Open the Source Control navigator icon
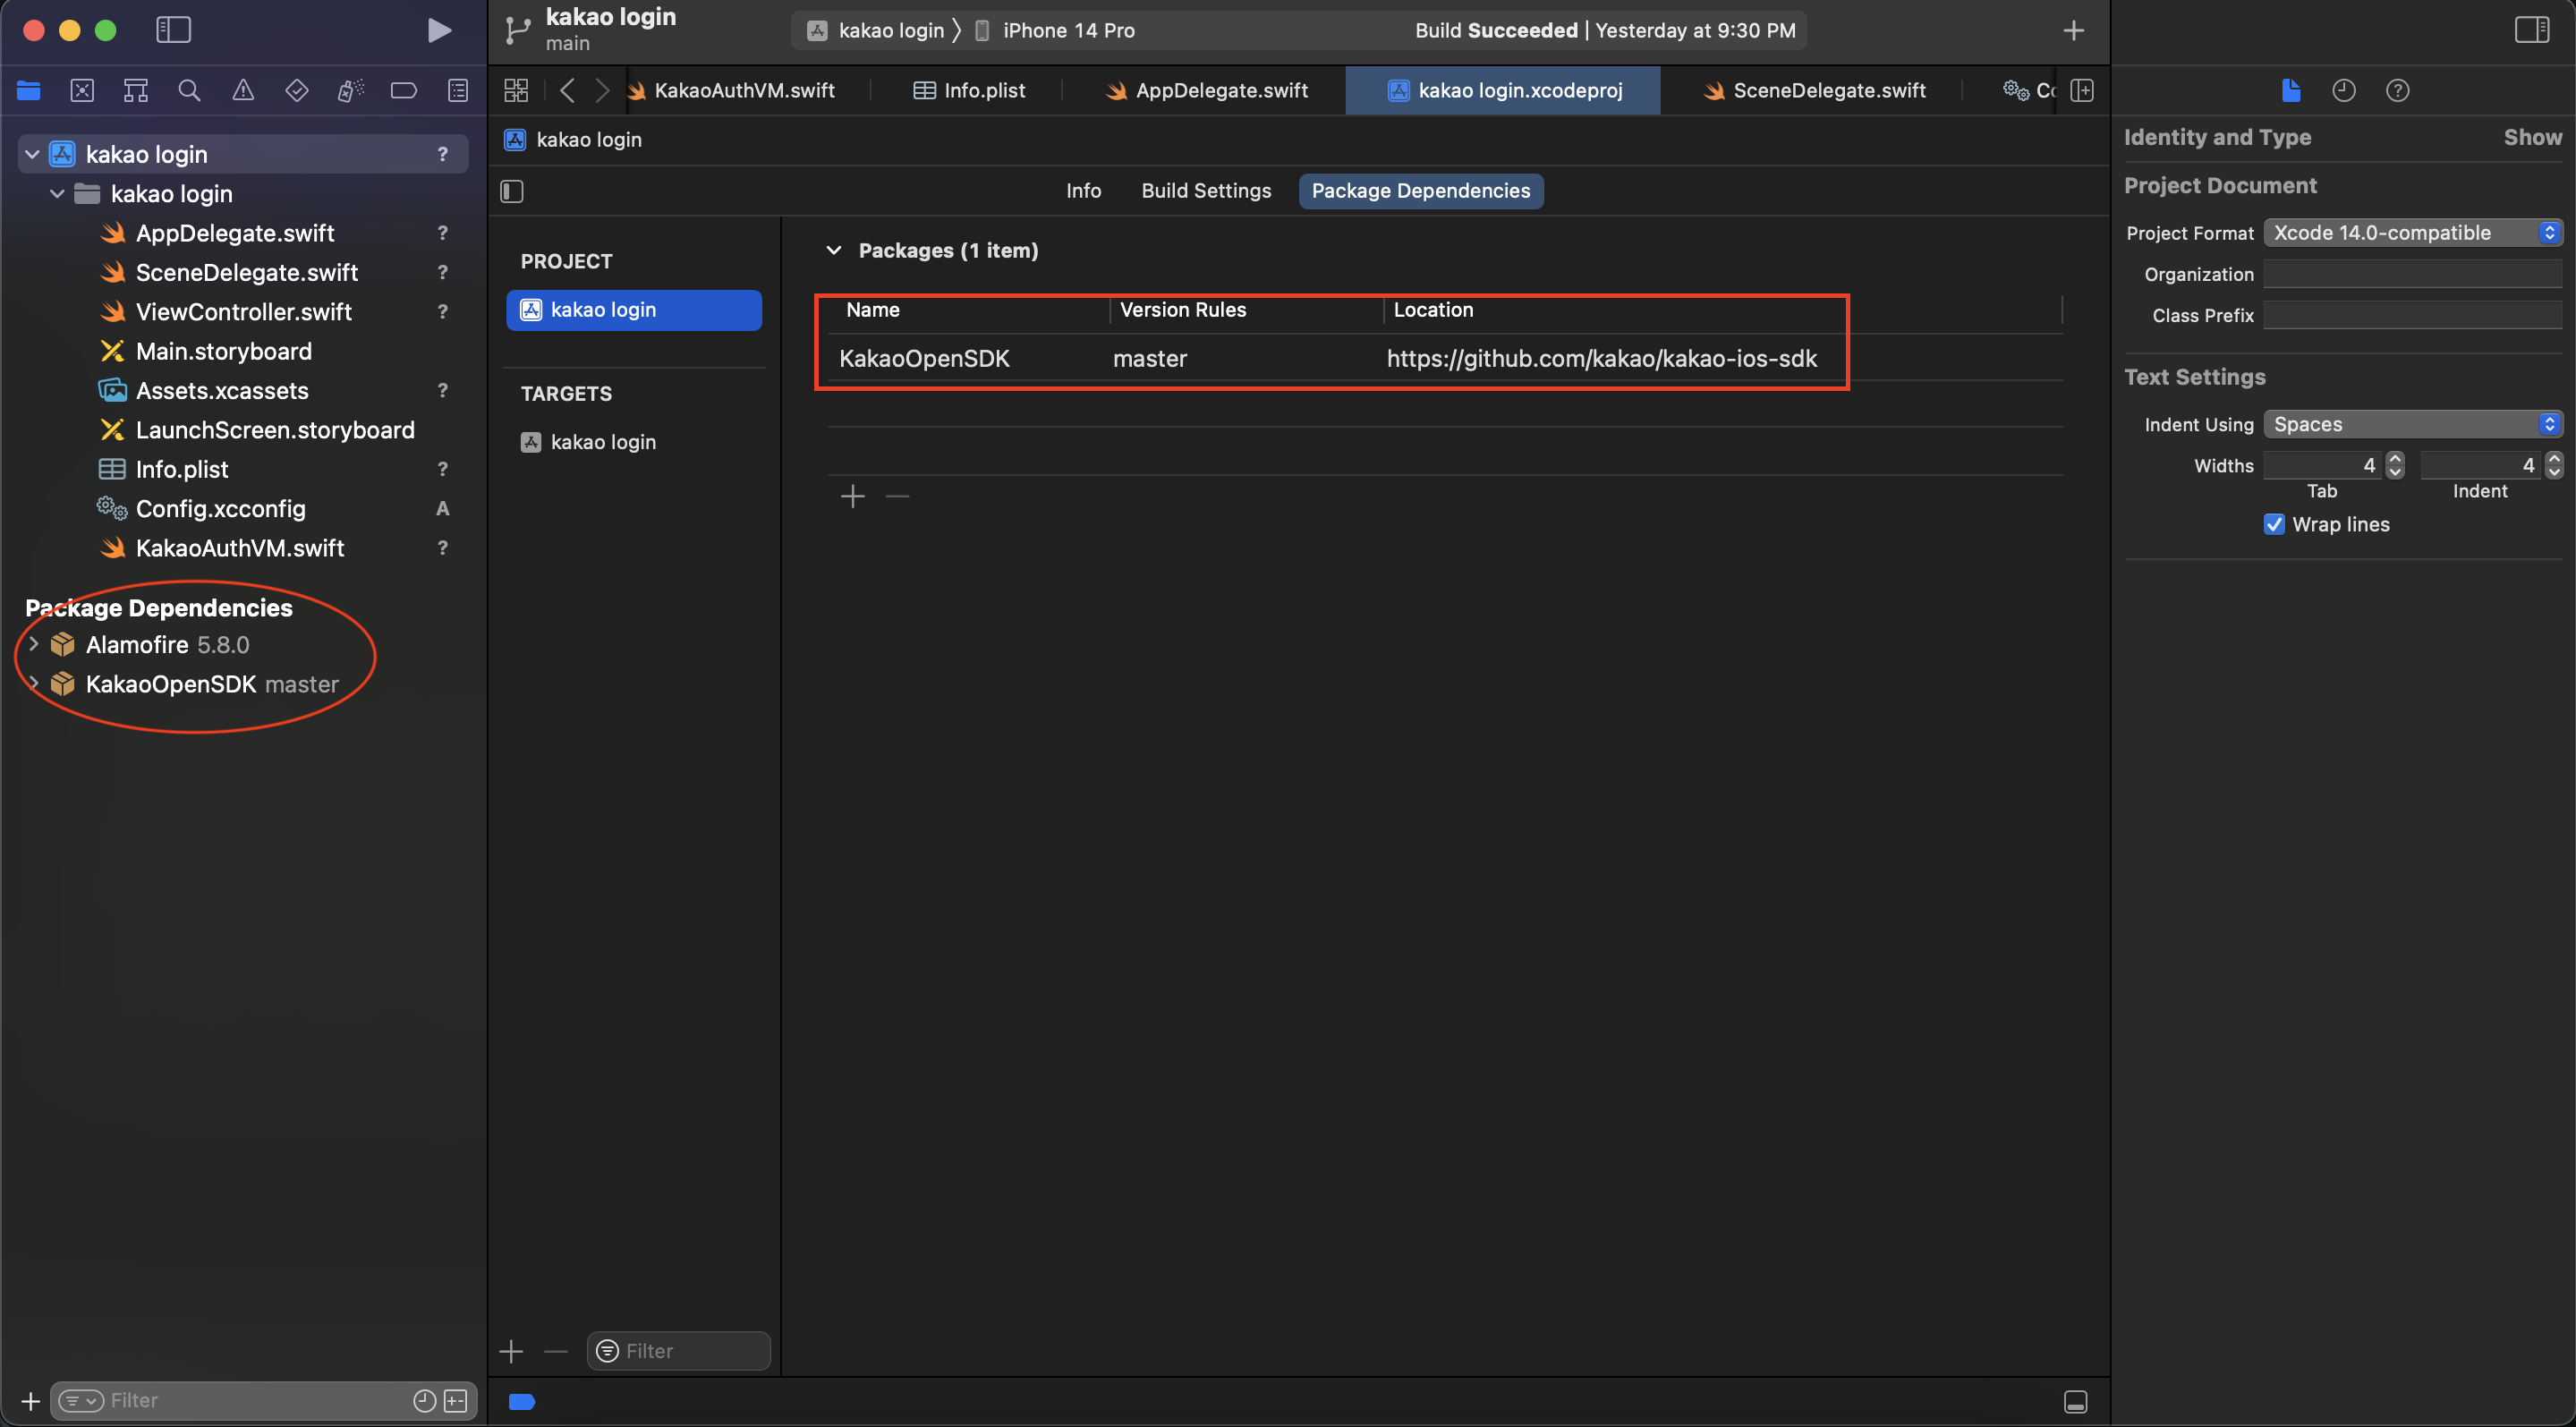 [82, 91]
